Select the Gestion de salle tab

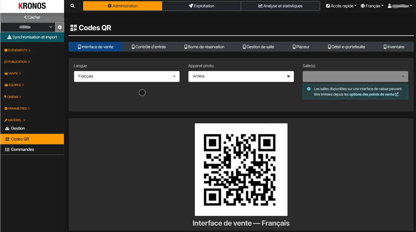[258, 47]
